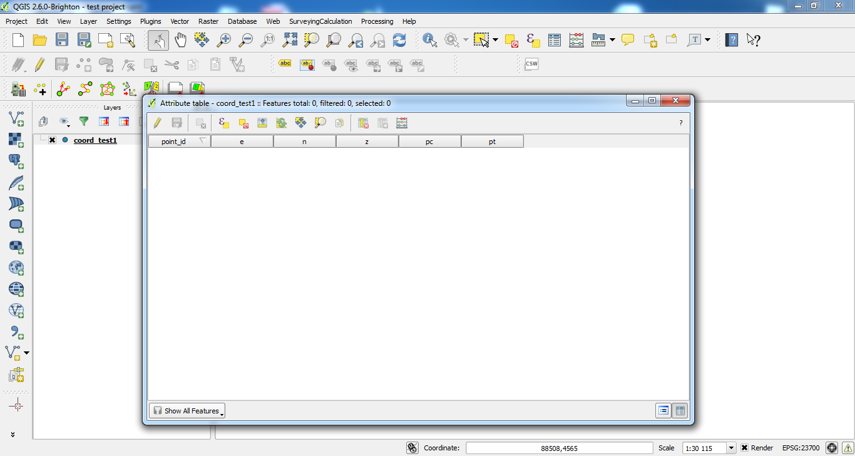Click Select by expression in attribute table
Image resolution: width=855 pixels, height=456 pixels.
tap(223, 123)
